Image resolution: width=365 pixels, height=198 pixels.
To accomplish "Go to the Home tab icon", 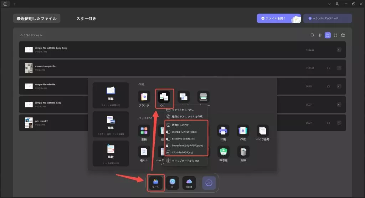I will [5, 4].
